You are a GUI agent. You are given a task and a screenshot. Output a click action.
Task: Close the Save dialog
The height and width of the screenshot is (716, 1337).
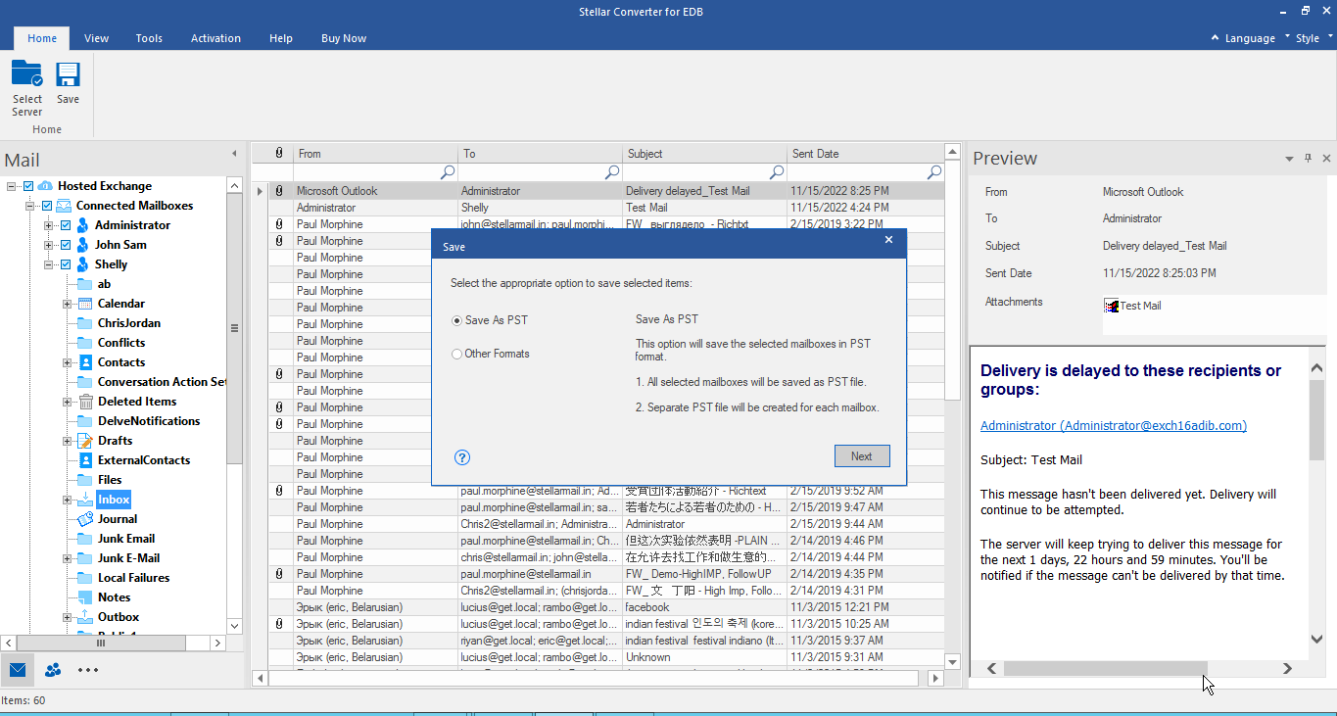coord(888,240)
